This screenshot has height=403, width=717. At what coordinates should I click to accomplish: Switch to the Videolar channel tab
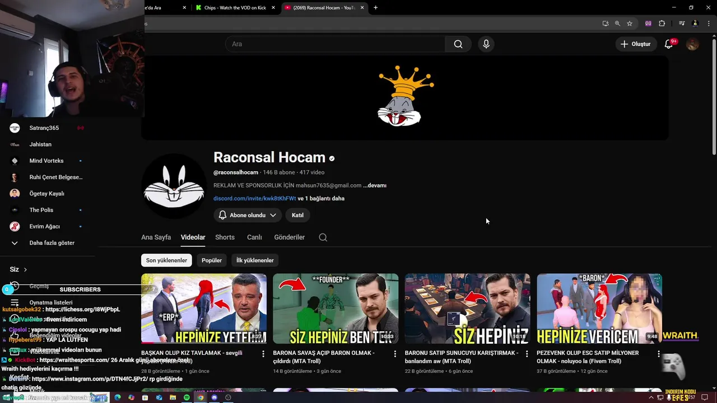[x=193, y=237]
